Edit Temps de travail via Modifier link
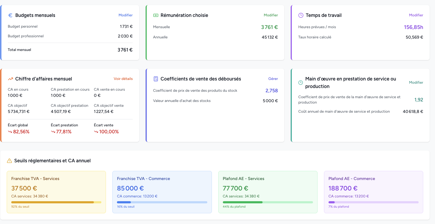Image resolution: width=435 pixels, height=224 pixels. tap(416, 15)
